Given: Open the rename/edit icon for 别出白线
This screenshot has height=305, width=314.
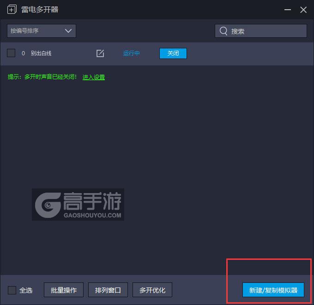Looking at the screenshot, I should (x=100, y=53).
